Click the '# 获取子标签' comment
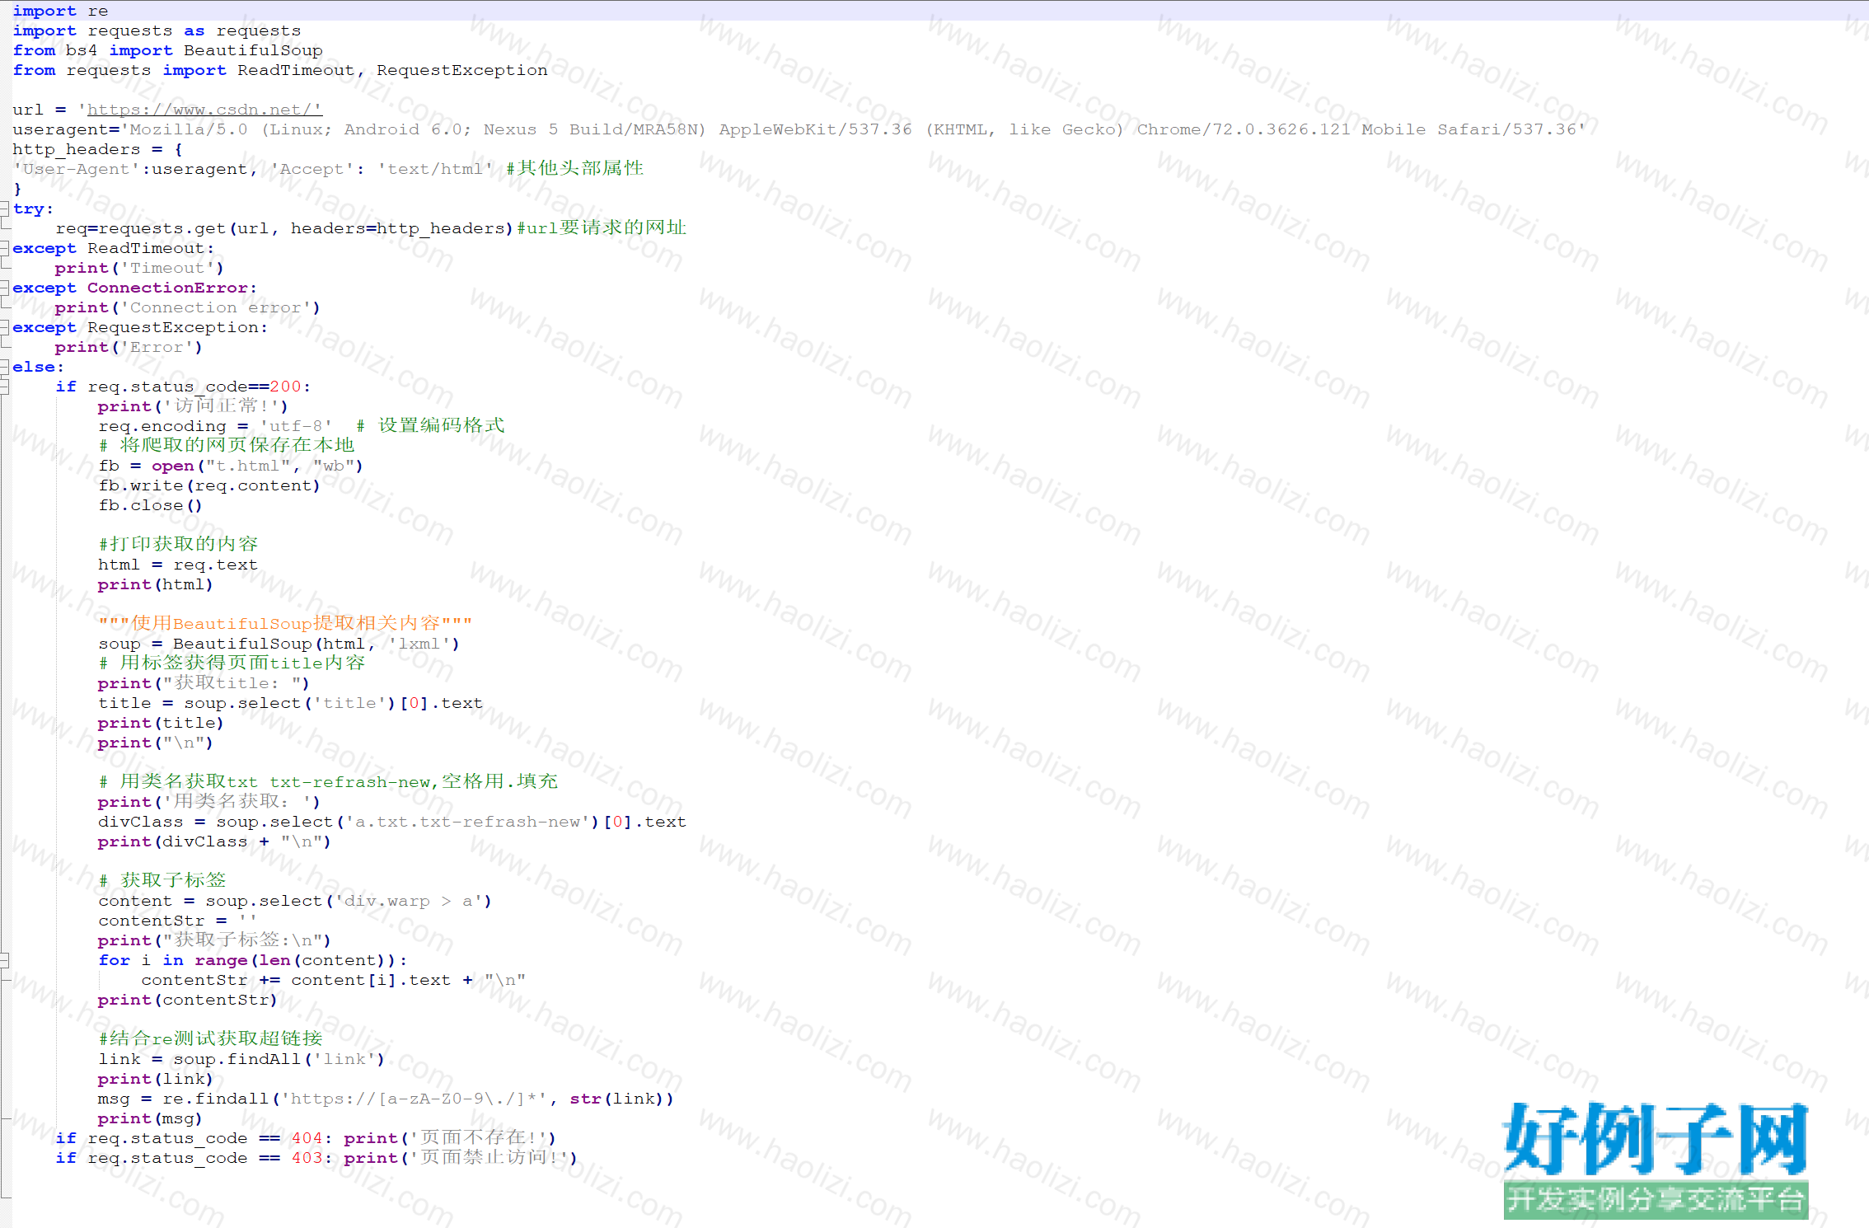1869x1228 pixels. click(162, 880)
